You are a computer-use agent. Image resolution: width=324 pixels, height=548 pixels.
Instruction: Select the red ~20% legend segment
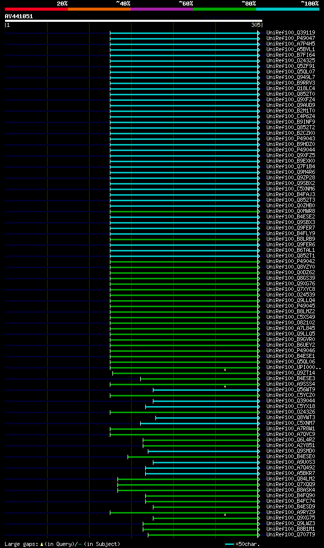[36, 9]
